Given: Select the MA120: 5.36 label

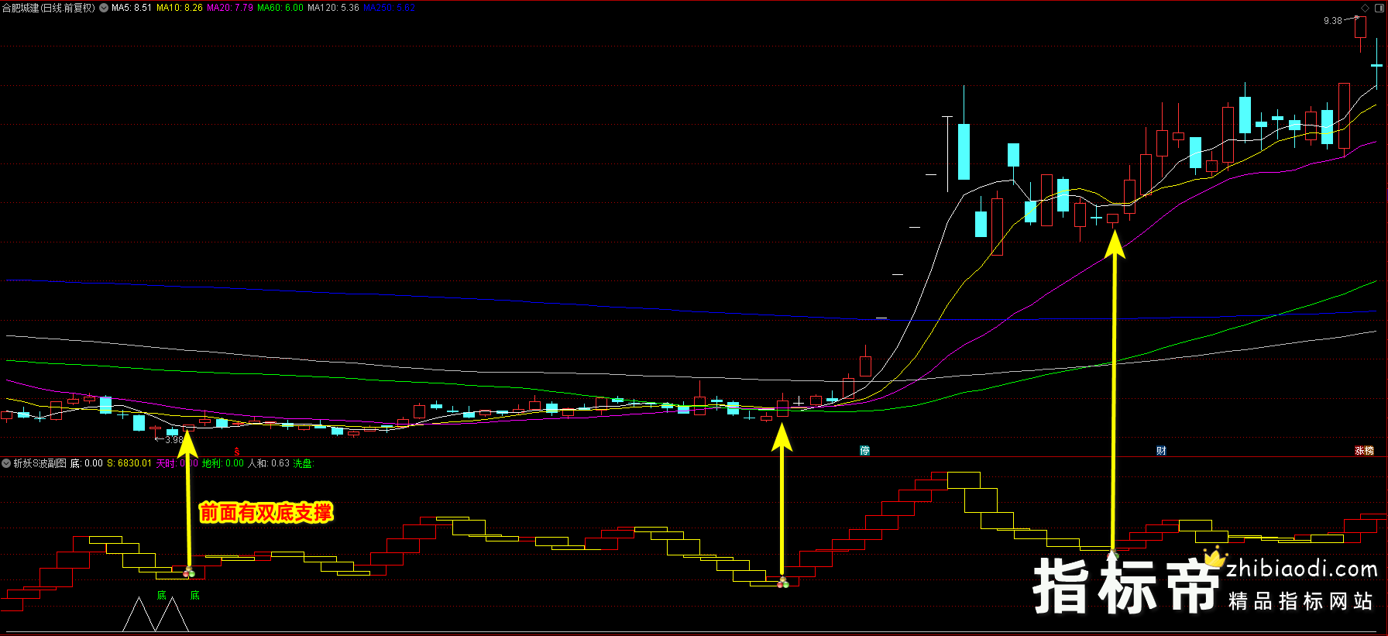Looking at the screenshot, I should (x=333, y=8).
